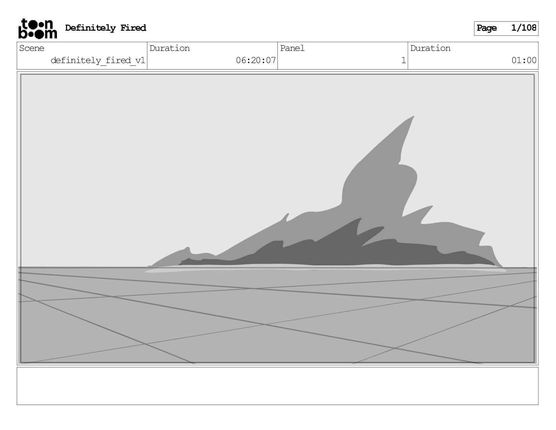Click the panel number '1' value
This screenshot has height=430, width=556.
pos(403,60)
